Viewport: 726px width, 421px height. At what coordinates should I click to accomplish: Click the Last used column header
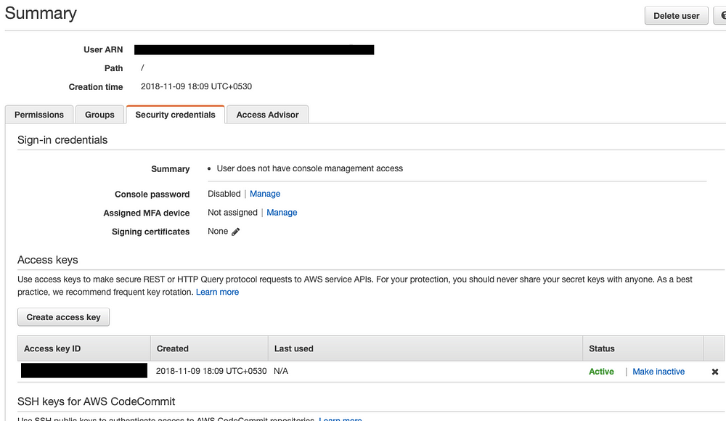click(x=294, y=348)
